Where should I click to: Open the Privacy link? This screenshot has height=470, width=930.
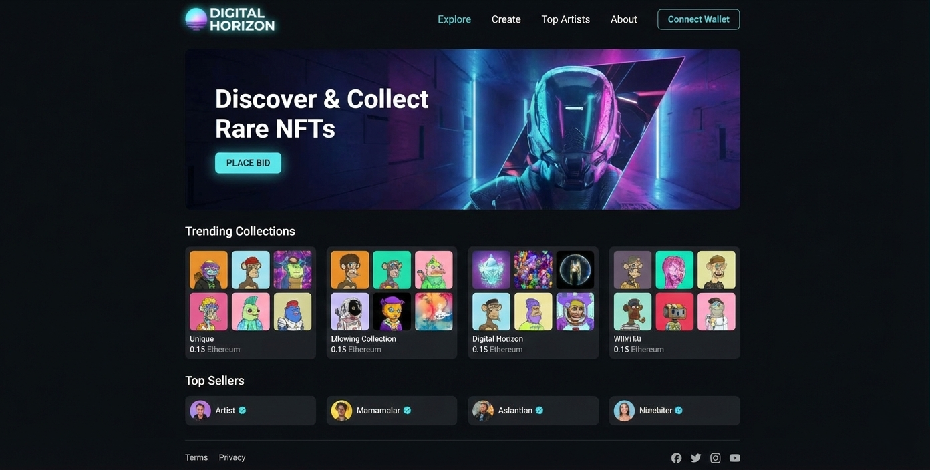[232, 457]
